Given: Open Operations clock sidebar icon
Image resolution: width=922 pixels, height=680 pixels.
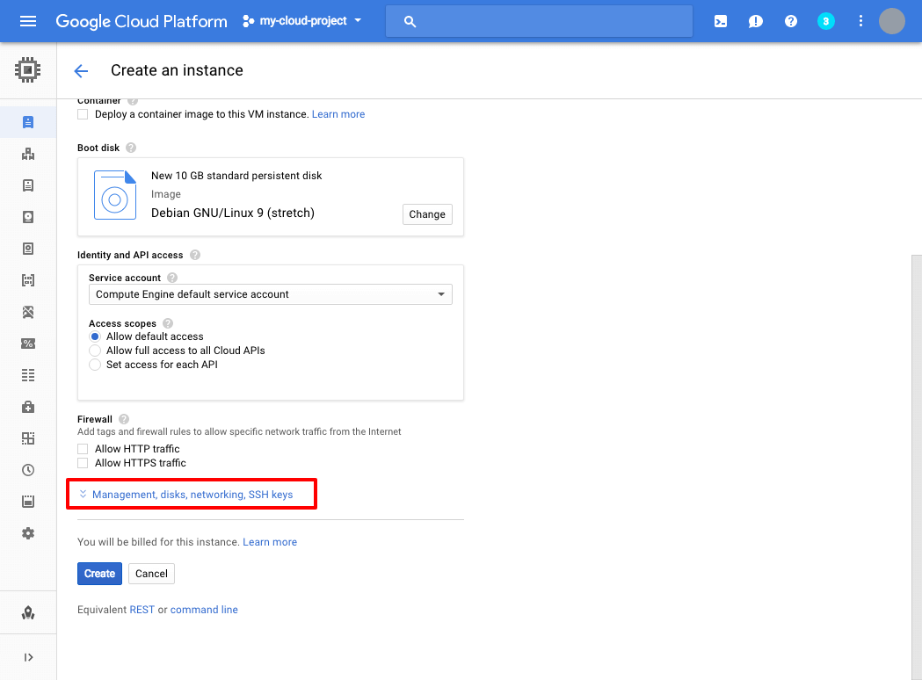Looking at the screenshot, I should tap(27, 470).
